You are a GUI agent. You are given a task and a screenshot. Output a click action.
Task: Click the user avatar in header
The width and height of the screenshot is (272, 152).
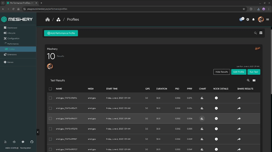(261, 20)
